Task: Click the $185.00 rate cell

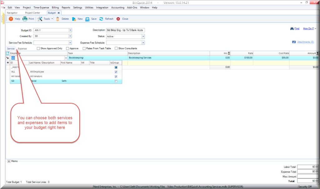Action: [242, 58]
